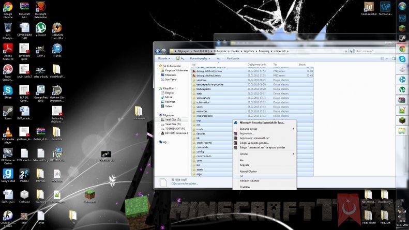Viewport: 409px width, 230px height.
Task: Click the Explorer back navigation arrow
Action: 158,51
